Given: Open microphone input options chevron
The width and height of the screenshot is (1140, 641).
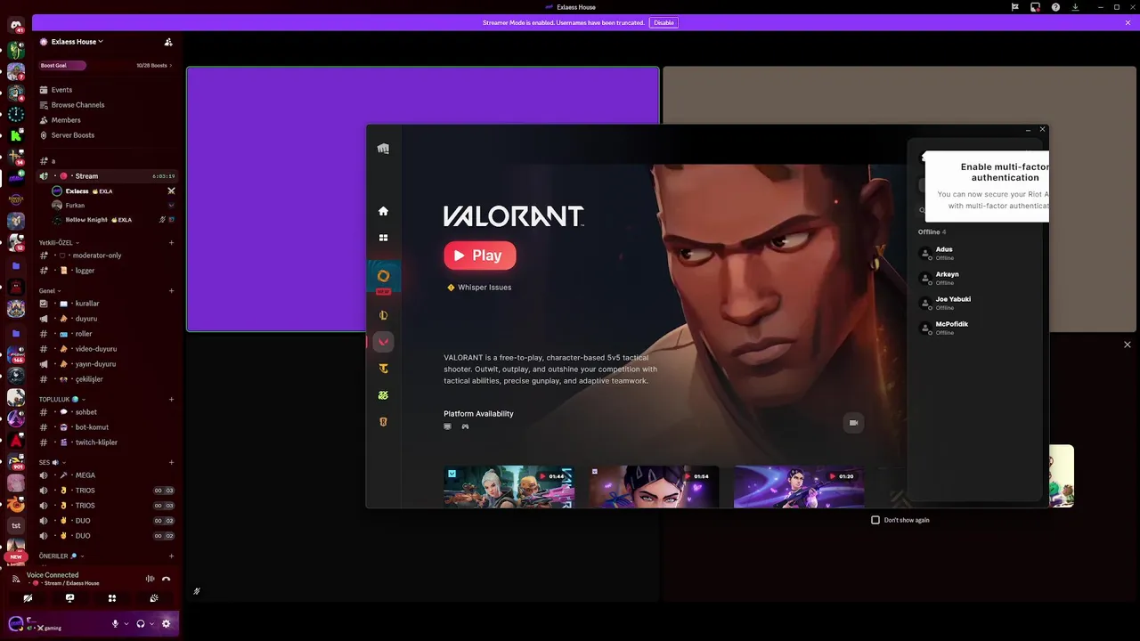Looking at the screenshot, I should [126, 624].
